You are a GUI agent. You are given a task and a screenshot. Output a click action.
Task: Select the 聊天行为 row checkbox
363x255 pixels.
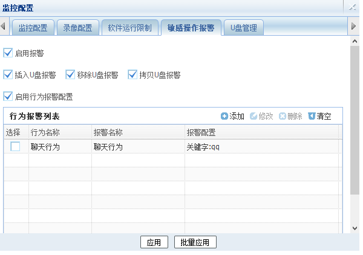(x=15, y=147)
